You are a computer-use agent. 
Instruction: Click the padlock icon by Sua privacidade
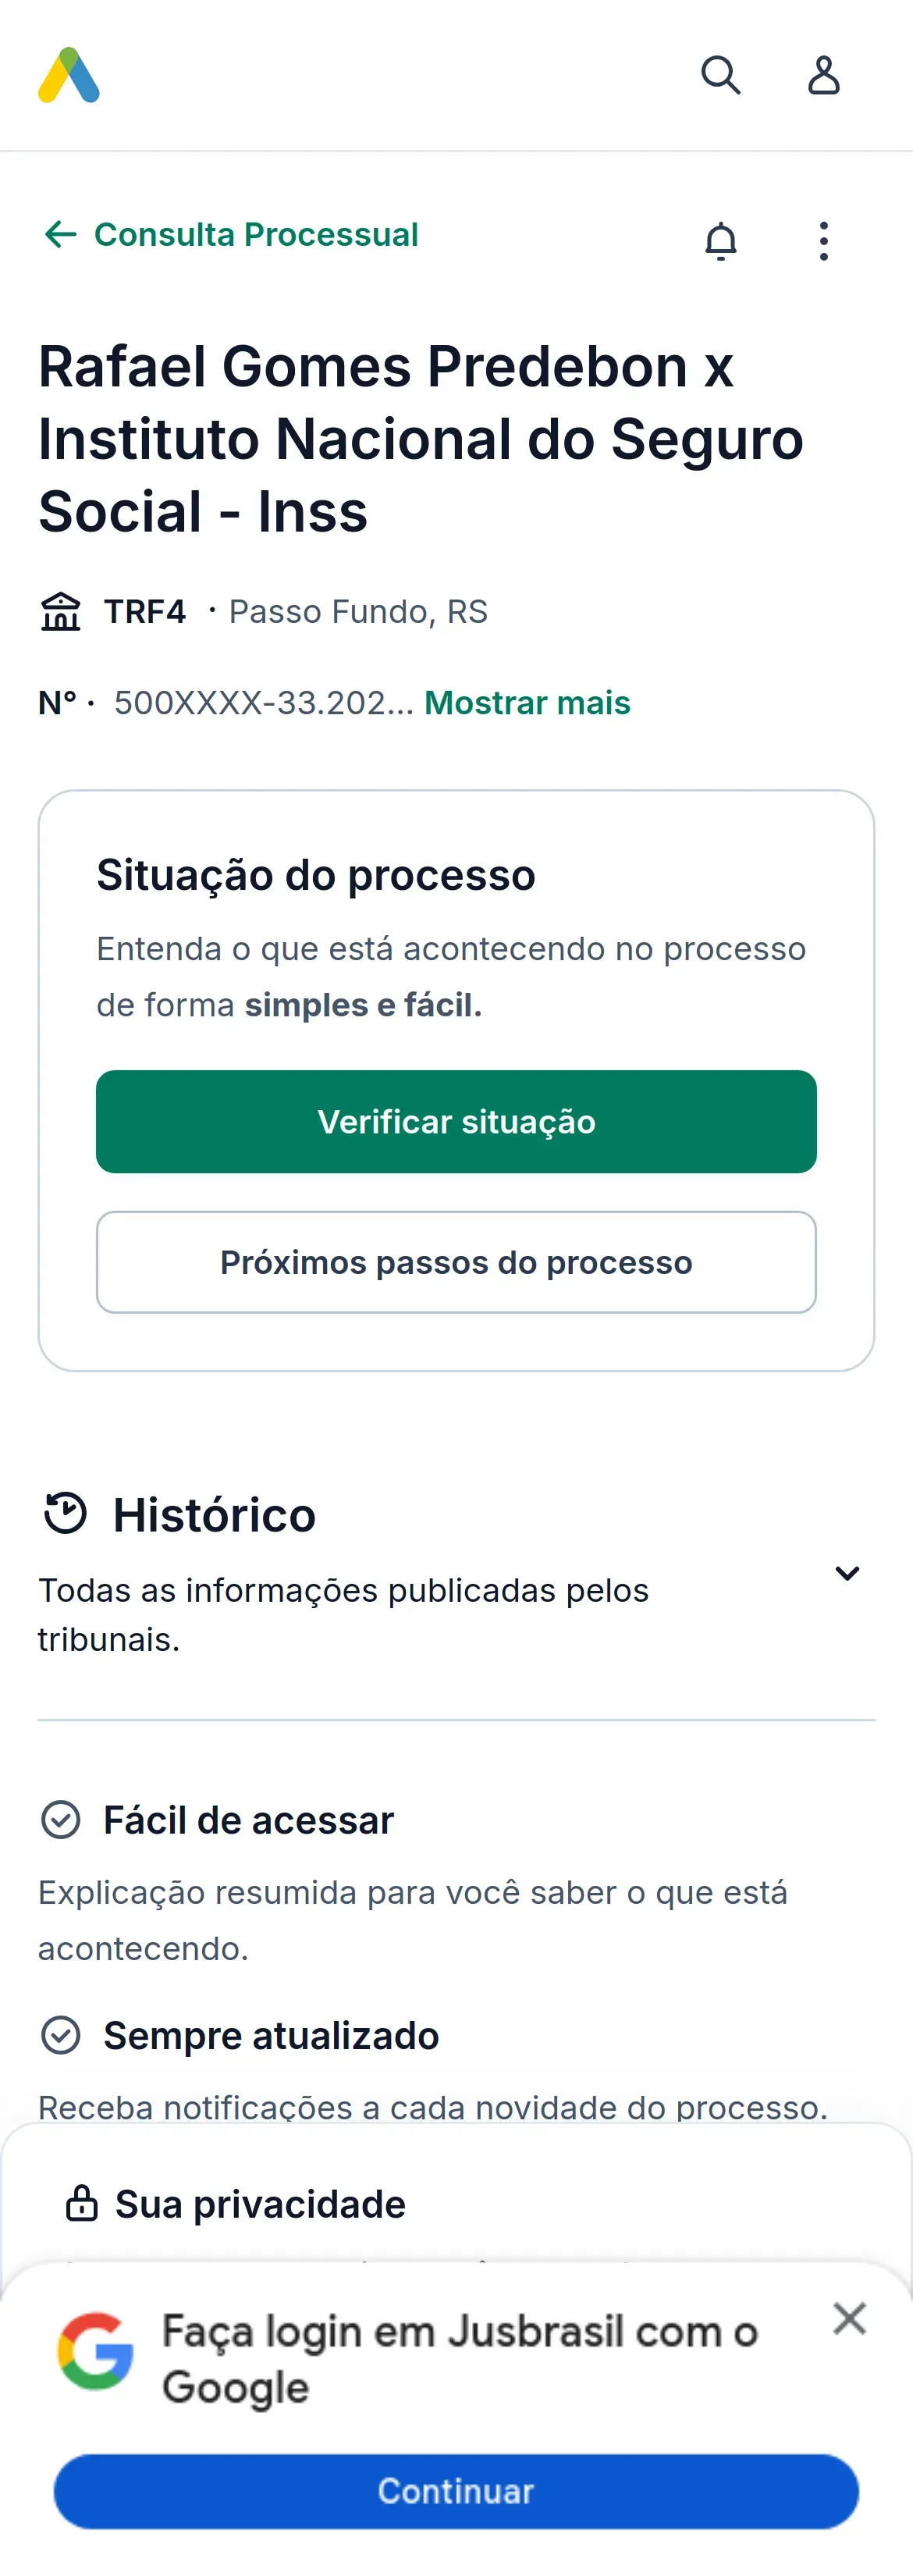pyautogui.click(x=81, y=2203)
